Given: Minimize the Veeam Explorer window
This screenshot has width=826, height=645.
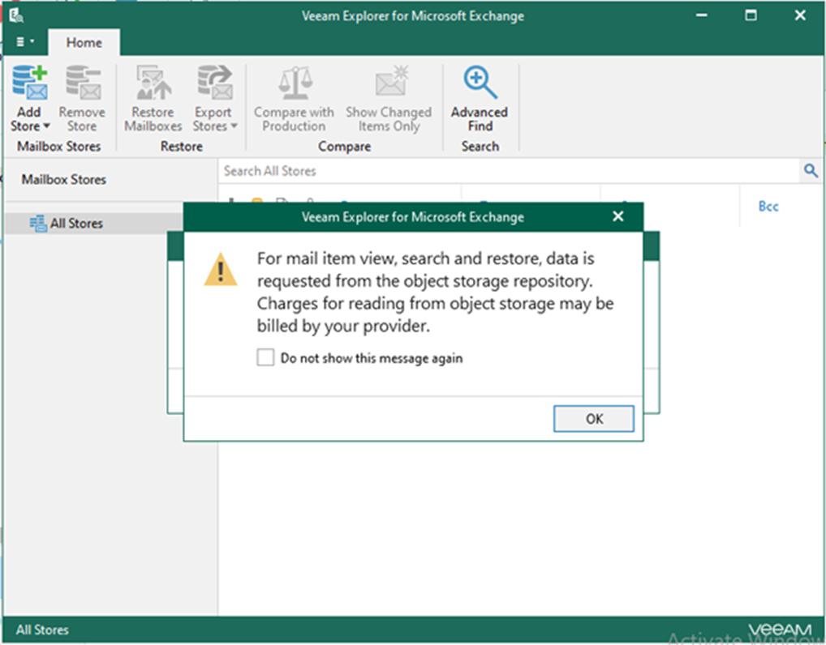Looking at the screenshot, I should 701,15.
